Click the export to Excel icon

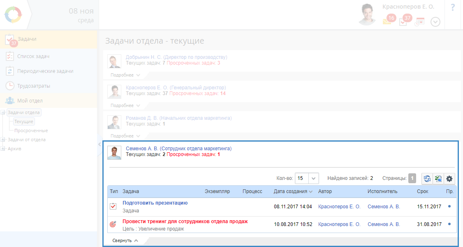pos(438,179)
